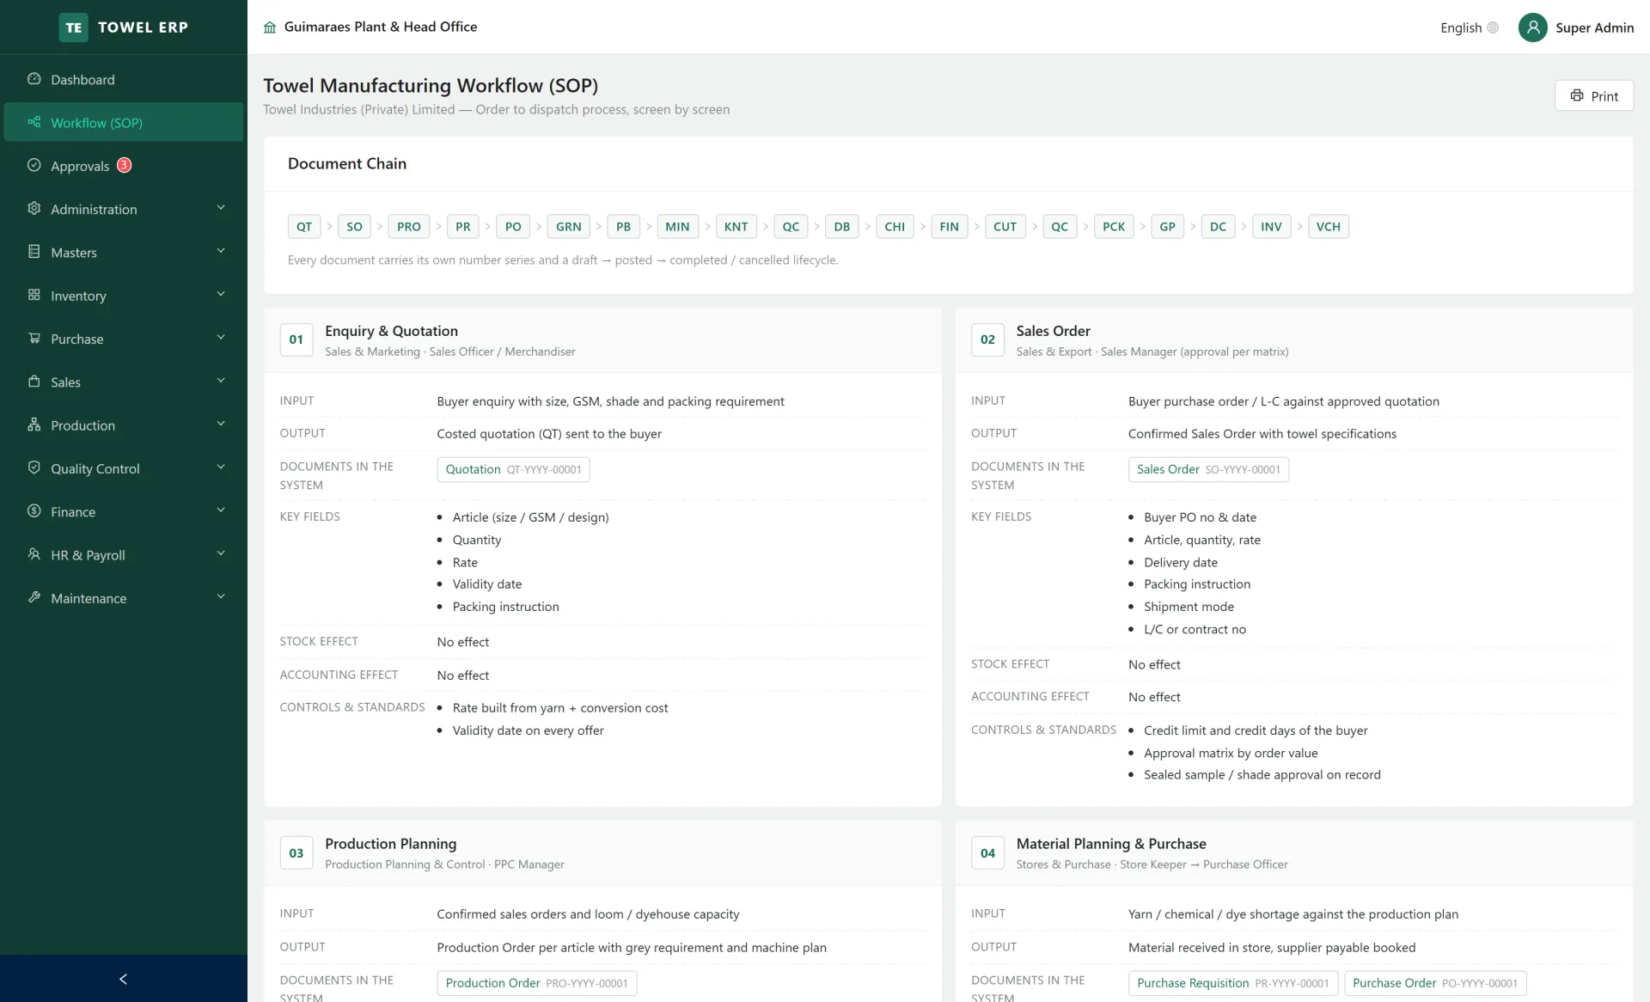Screen dimensions: 1650x1002
Task: Open the Finance section
Action: coord(124,511)
